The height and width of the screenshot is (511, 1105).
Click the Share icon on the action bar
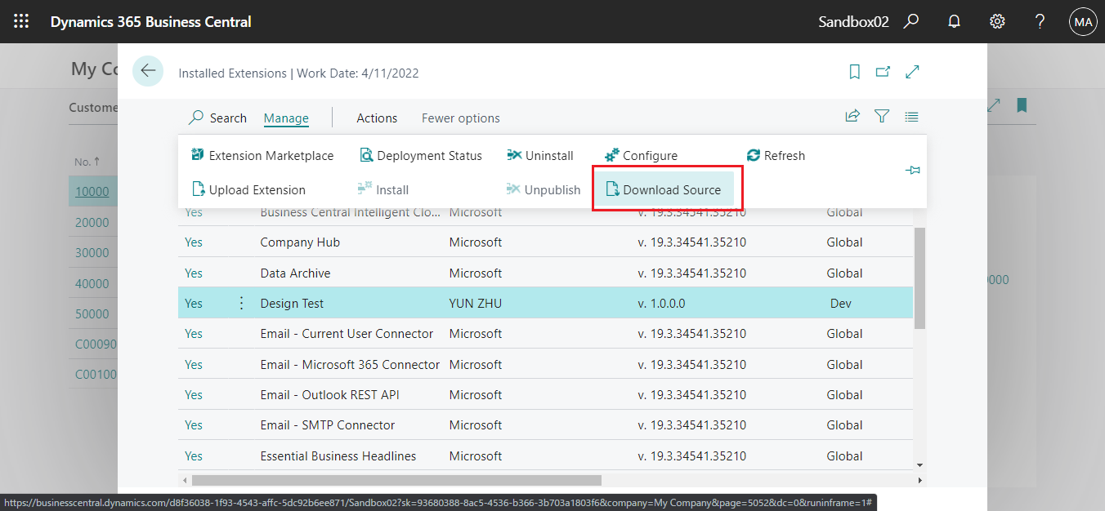click(x=852, y=117)
